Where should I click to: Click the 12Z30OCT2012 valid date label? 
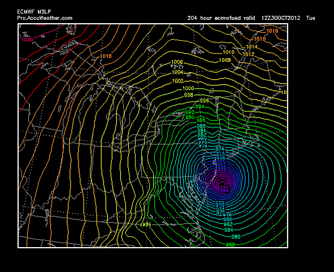(x=281, y=18)
